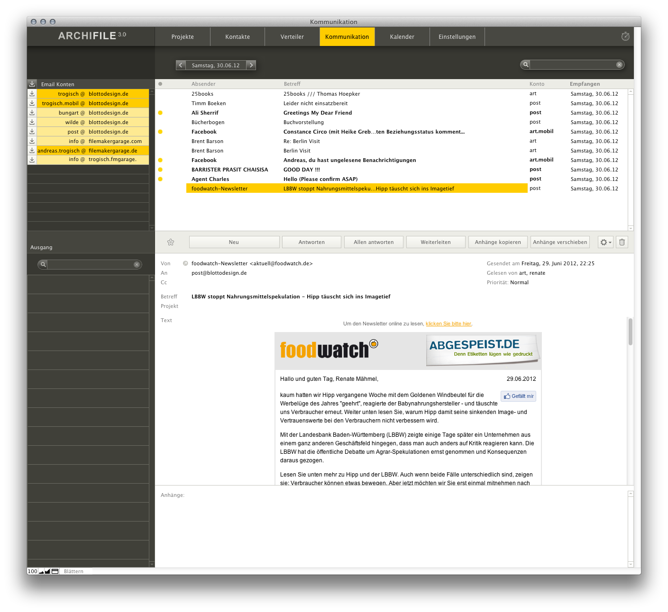Image resolution: width=668 pixels, height=612 pixels.
Task: Clear the top-right search field
Action: (619, 65)
